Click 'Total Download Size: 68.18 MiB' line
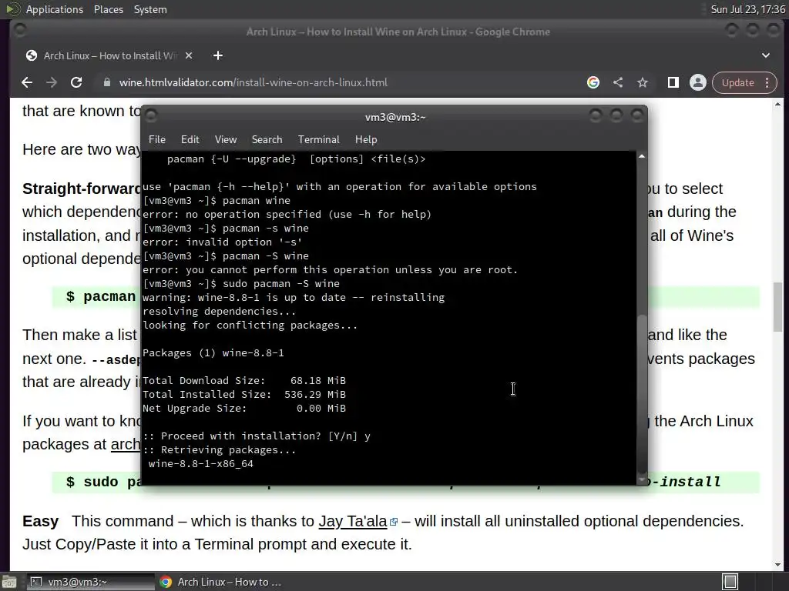The height and width of the screenshot is (591, 789). 244,380
